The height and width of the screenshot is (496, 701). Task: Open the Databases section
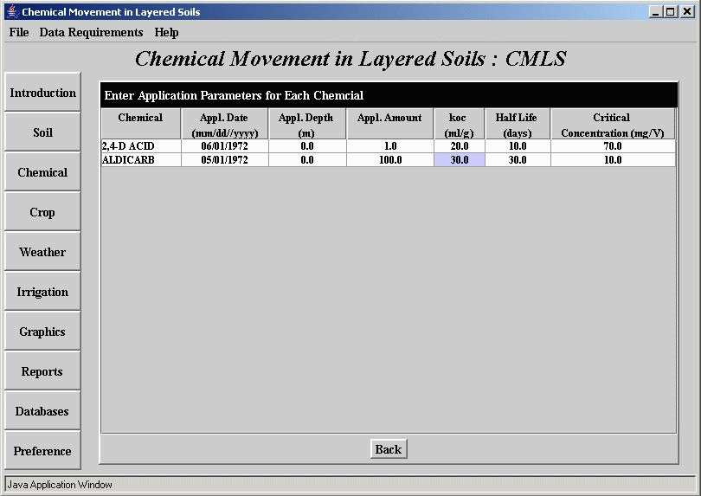[43, 410]
